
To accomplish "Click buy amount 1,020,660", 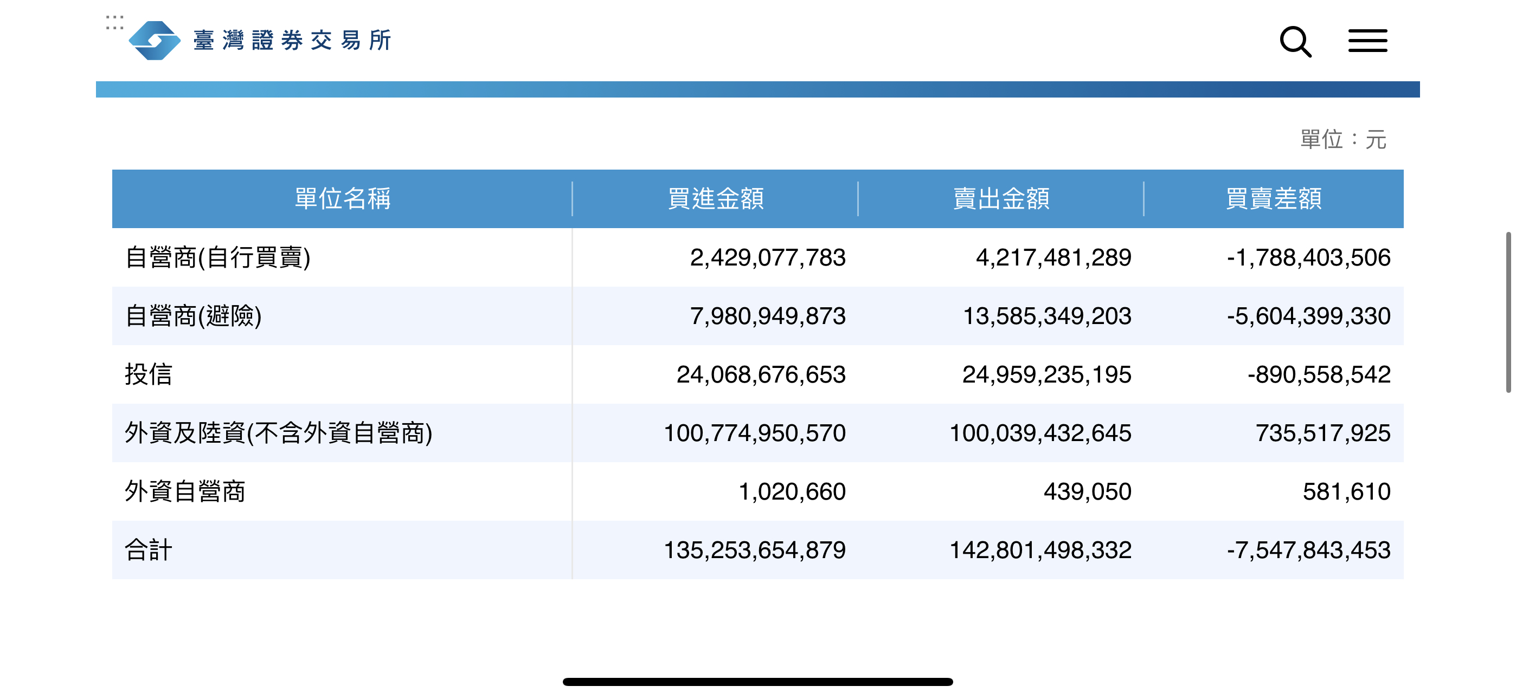I will pyautogui.click(x=792, y=492).
